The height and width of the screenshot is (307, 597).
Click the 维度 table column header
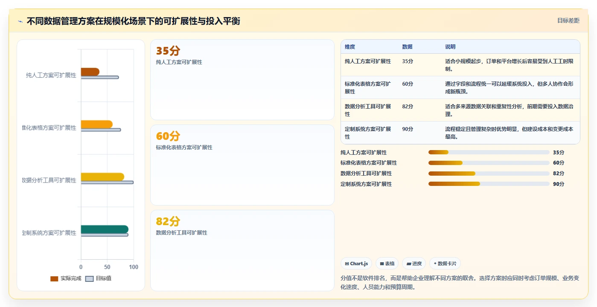[x=350, y=47]
